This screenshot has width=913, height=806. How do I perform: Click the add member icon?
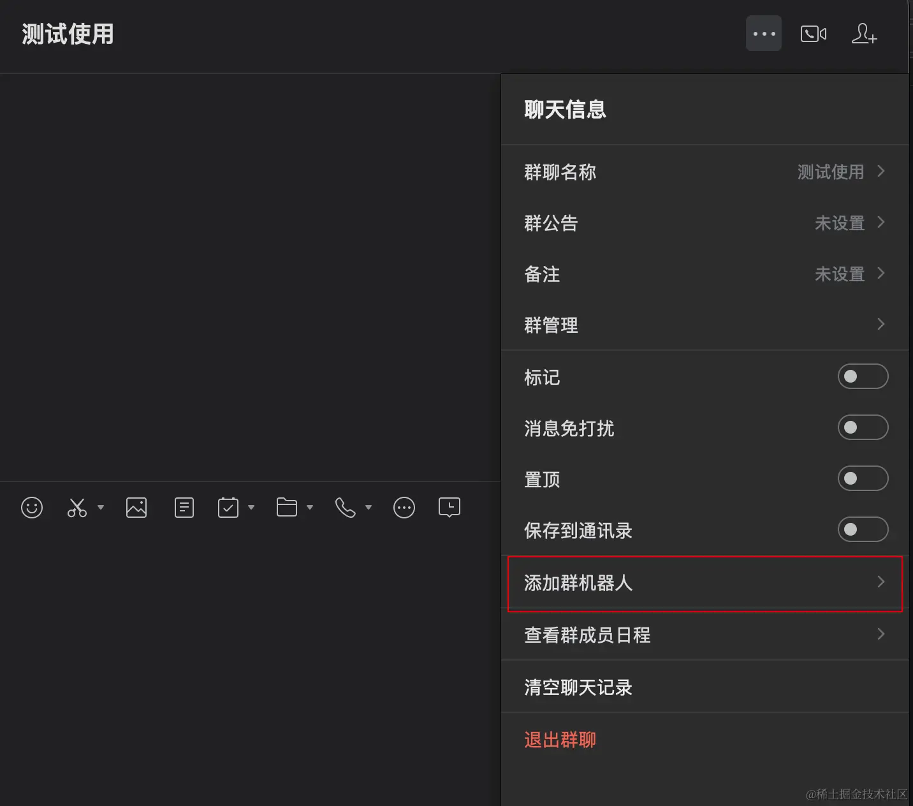tap(864, 34)
